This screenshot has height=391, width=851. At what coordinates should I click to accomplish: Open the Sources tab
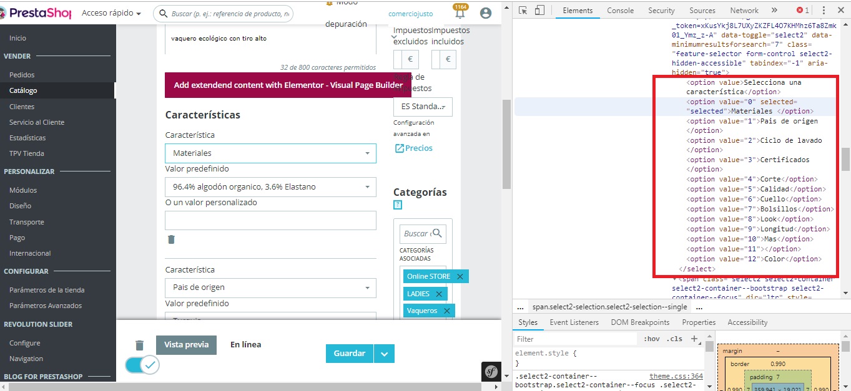point(702,10)
